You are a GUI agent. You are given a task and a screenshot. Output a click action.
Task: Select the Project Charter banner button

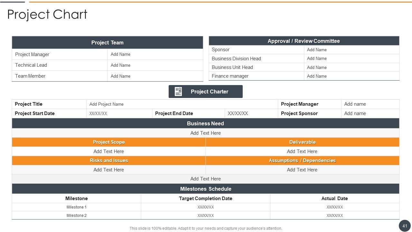tap(209, 92)
